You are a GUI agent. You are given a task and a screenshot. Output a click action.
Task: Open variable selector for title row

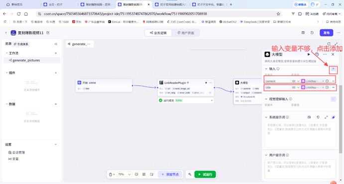click(327, 87)
